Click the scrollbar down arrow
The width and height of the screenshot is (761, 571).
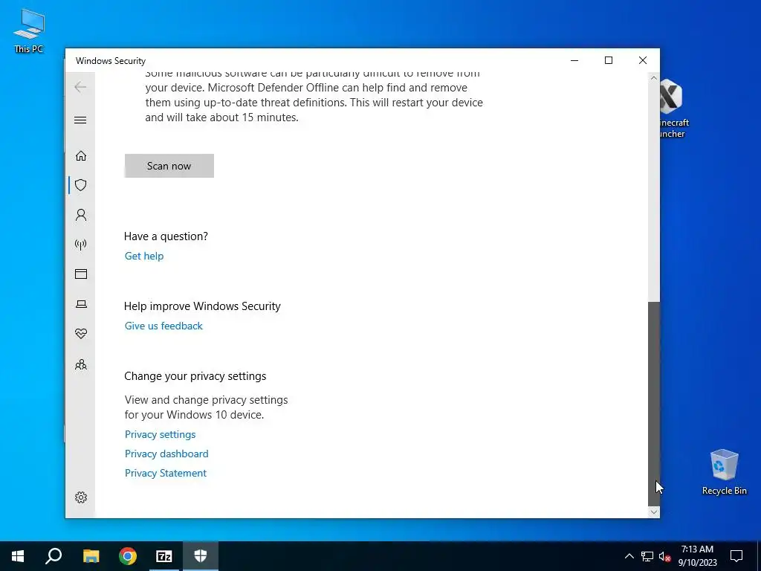pos(654,512)
